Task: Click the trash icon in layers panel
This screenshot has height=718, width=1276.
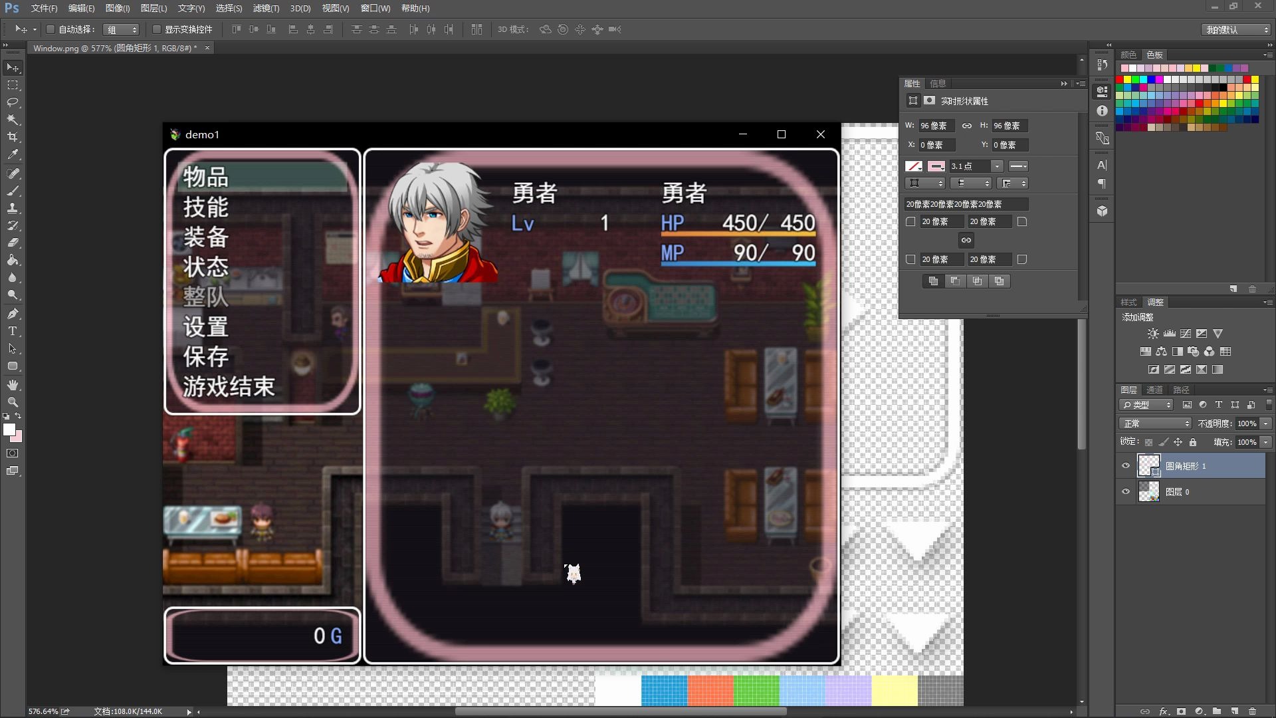Action: (x=1253, y=711)
